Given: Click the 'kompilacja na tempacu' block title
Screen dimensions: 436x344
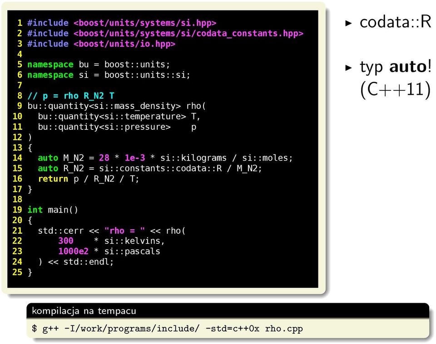Looking at the screenshot, I should click(84, 311).
